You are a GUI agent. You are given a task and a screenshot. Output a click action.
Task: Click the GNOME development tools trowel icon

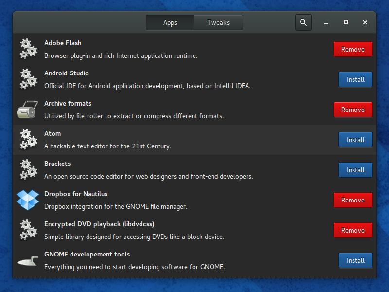[28, 261]
